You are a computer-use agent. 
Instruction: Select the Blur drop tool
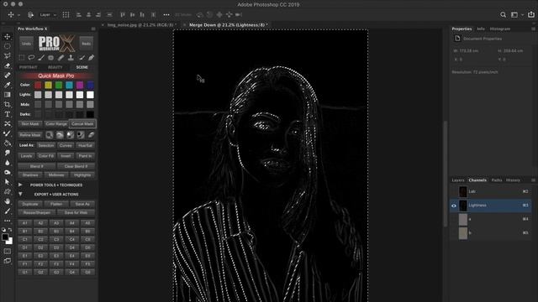click(x=8, y=163)
